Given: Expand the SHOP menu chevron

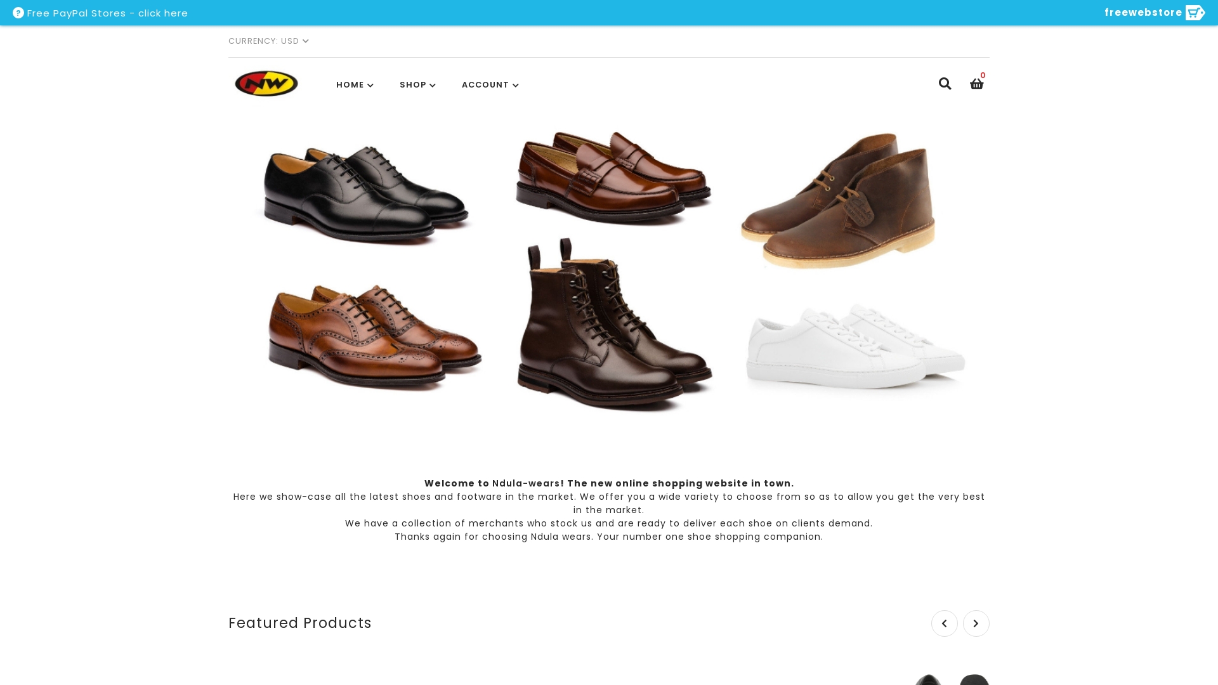Looking at the screenshot, I should pyautogui.click(x=433, y=85).
